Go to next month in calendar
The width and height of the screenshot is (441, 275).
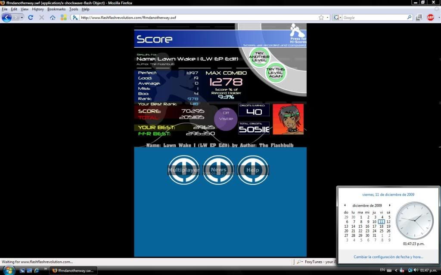pos(390,205)
